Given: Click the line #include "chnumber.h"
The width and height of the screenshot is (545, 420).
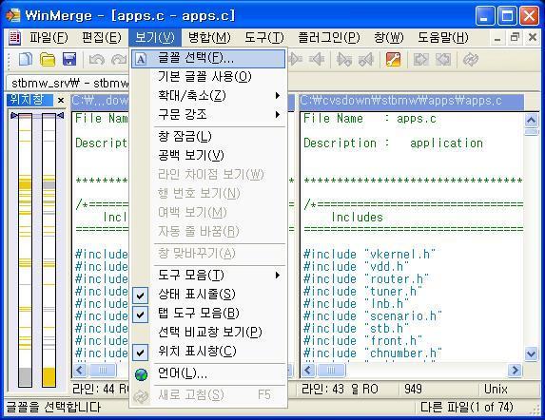Looking at the screenshot, I should point(373,353).
